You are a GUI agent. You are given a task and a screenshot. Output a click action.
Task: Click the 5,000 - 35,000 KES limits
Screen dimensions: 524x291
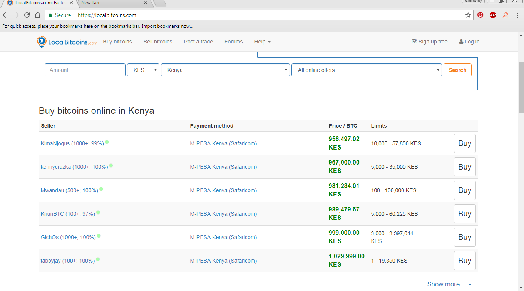pyautogui.click(x=394, y=167)
